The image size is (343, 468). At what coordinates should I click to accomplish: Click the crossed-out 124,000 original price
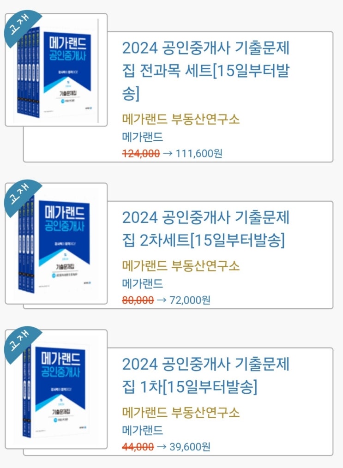[x=141, y=153]
